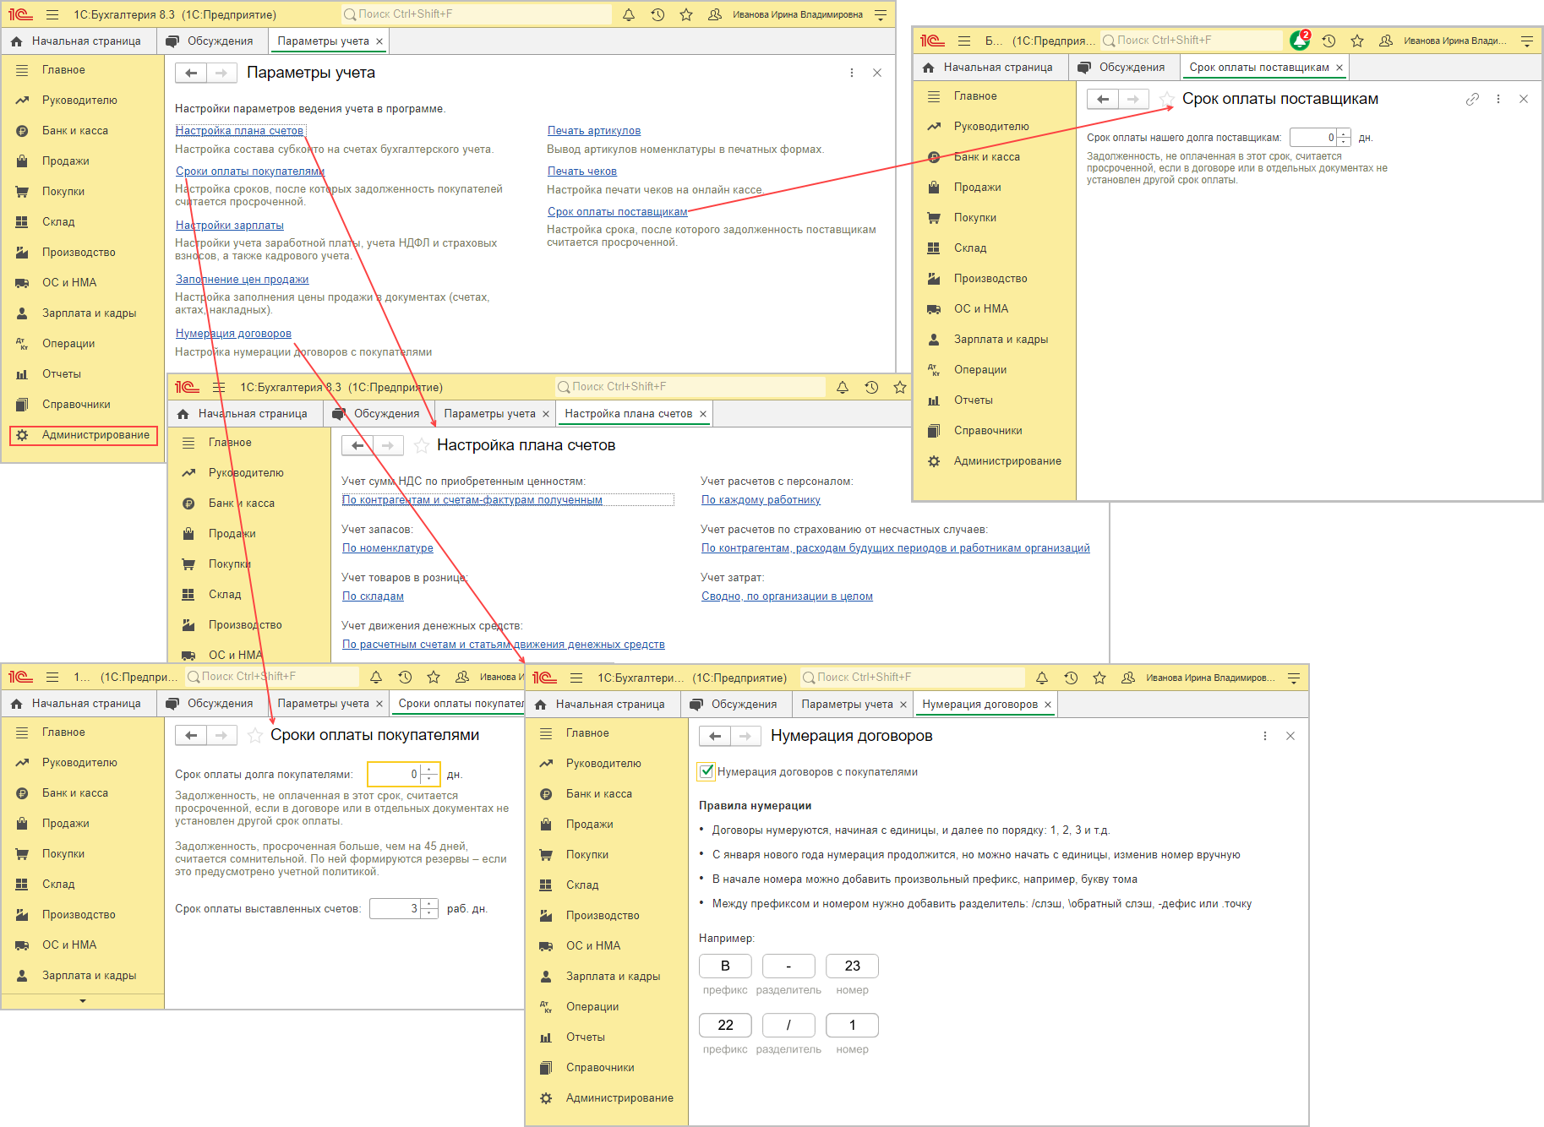Open Нумерация договоров link in Параметры учета
The height and width of the screenshot is (1127, 1544).
click(233, 333)
